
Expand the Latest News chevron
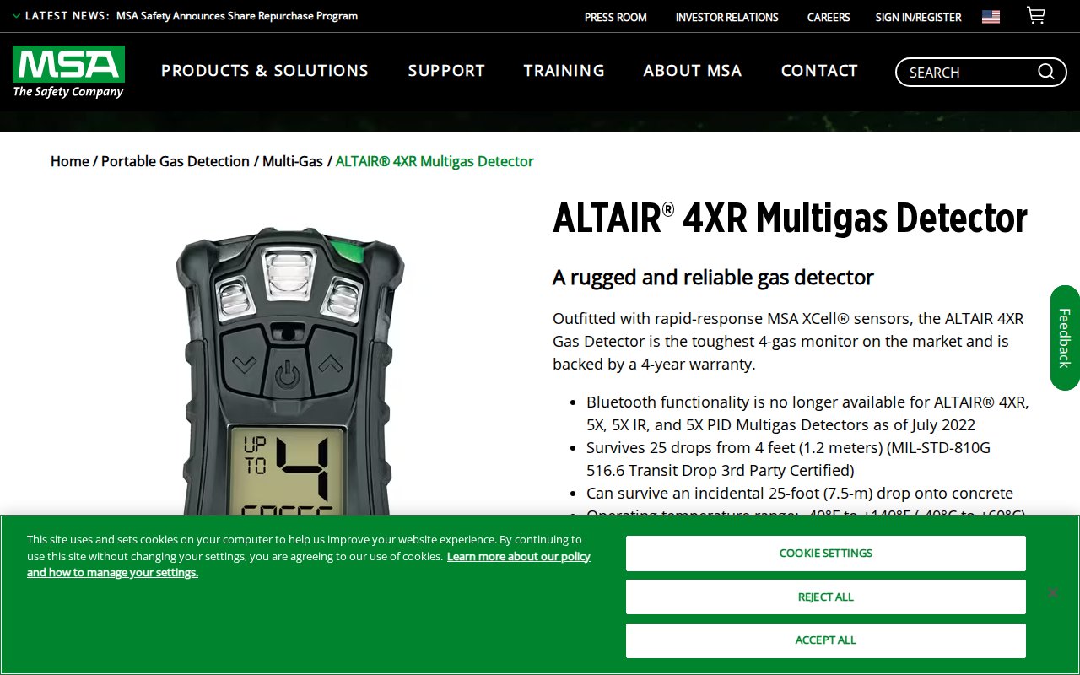coord(16,16)
